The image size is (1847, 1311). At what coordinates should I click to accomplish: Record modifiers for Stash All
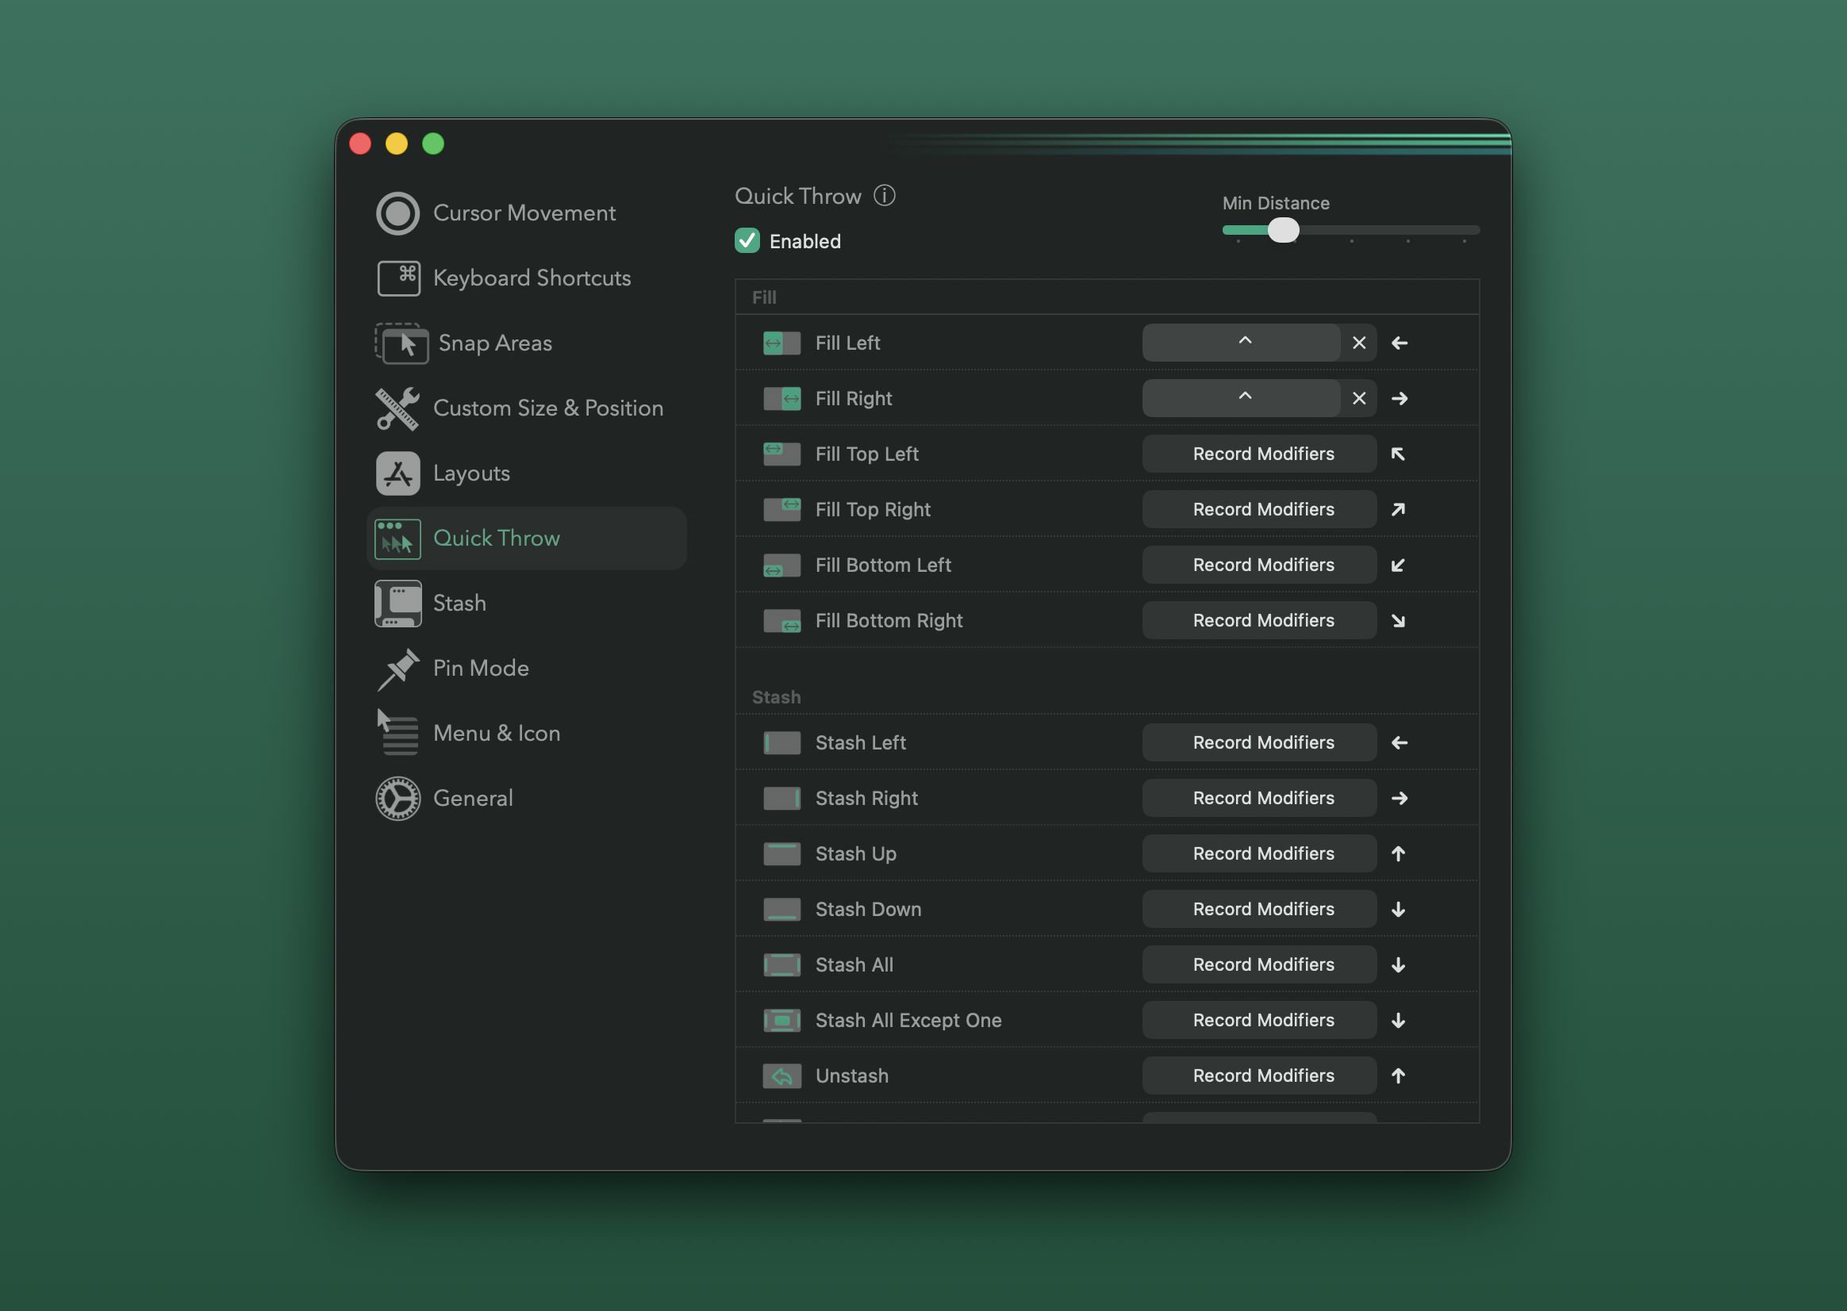coord(1259,964)
